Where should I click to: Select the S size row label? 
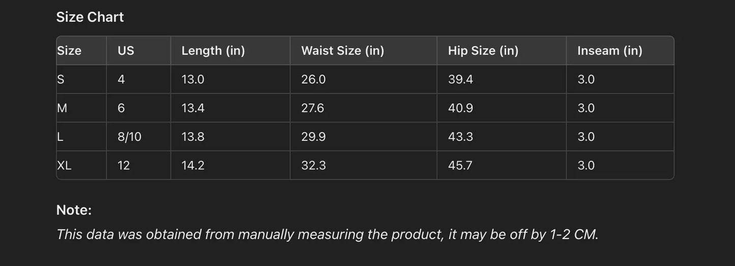pyautogui.click(x=61, y=79)
